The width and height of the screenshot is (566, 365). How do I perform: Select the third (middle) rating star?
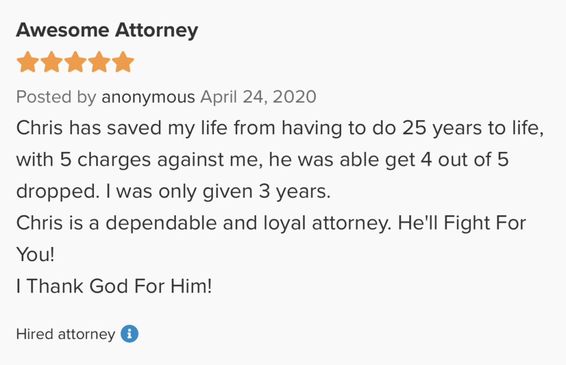point(75,62)
